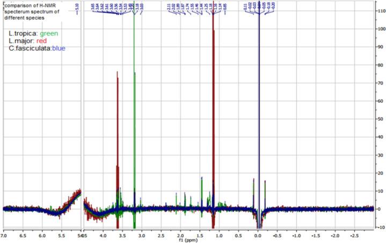Click the 110 intensity axis value
The image size is (386, 243).
click(x=382, y=11)
